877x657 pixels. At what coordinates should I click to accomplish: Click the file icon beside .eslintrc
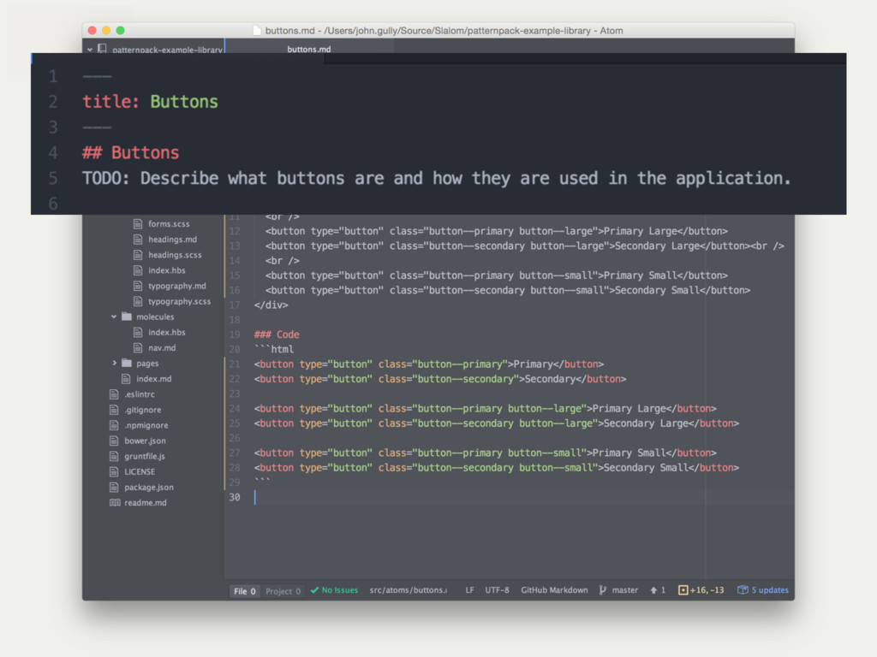(x=114, y=394)
